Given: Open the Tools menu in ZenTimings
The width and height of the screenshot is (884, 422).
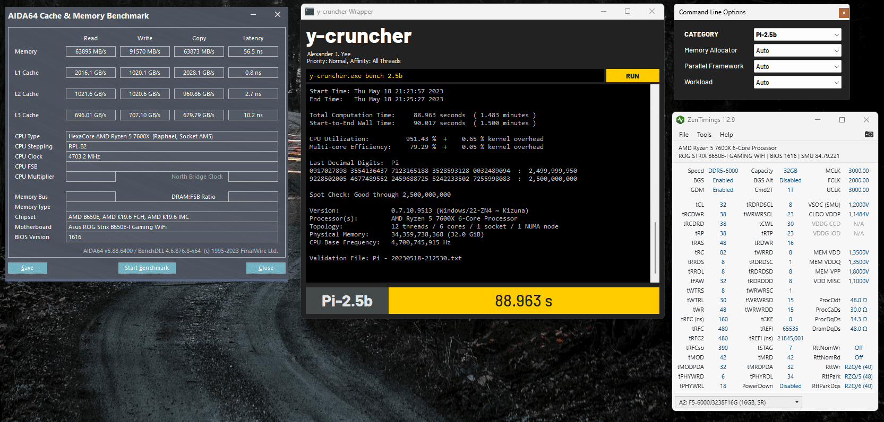Looking at the screenshot, I should click(x=704, y=135).
